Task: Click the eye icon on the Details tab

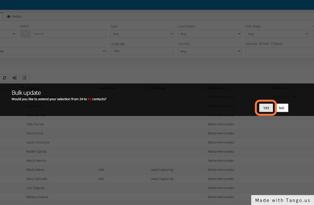Action: (9, 16)
